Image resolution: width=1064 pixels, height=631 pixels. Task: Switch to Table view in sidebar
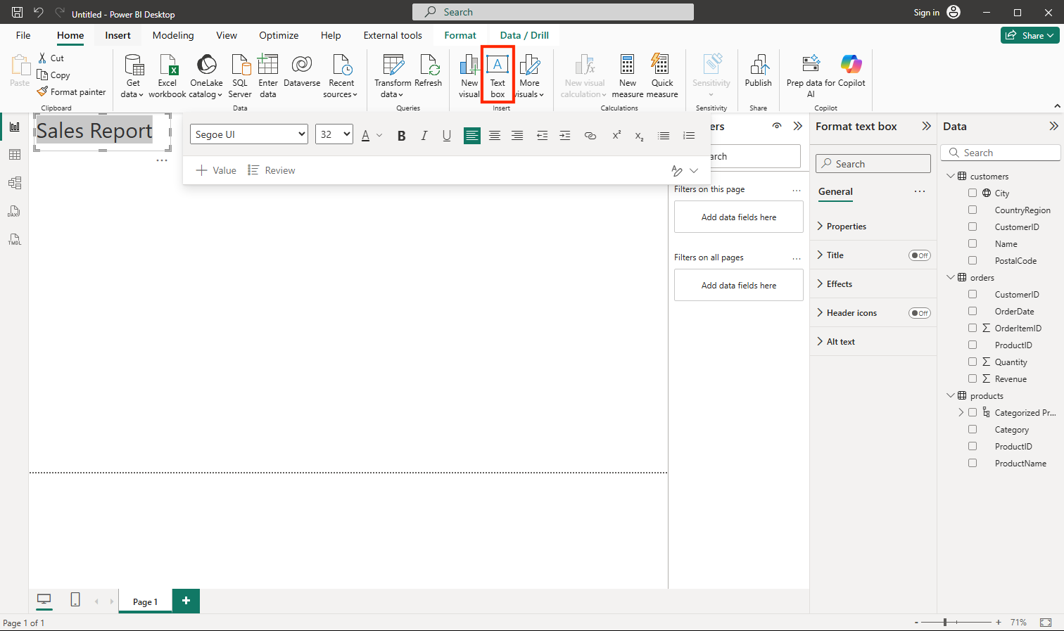15,155
